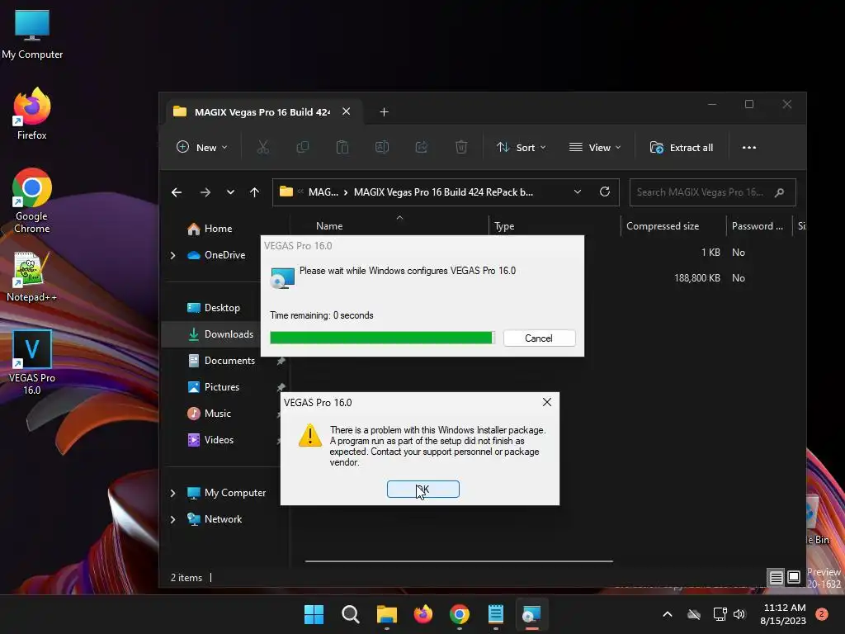Open the Windows Start menu
The image size is (845, 634).
[x=314, y=614]
